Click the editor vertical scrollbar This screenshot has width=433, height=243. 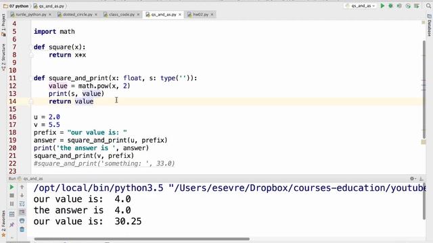click(x=424, y=90)
